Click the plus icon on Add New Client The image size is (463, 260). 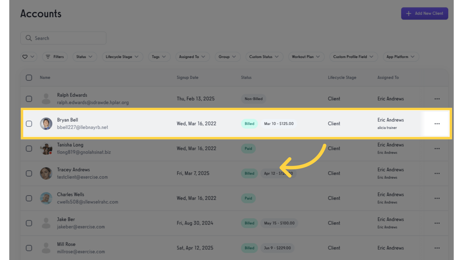(409, 13)
